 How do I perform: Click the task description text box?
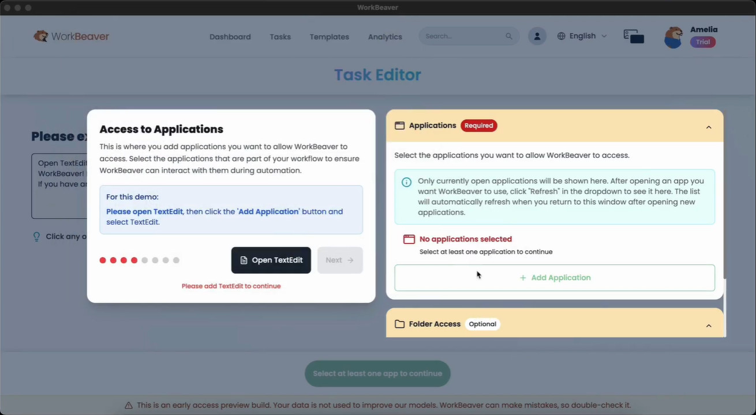[x=59, y=186]
